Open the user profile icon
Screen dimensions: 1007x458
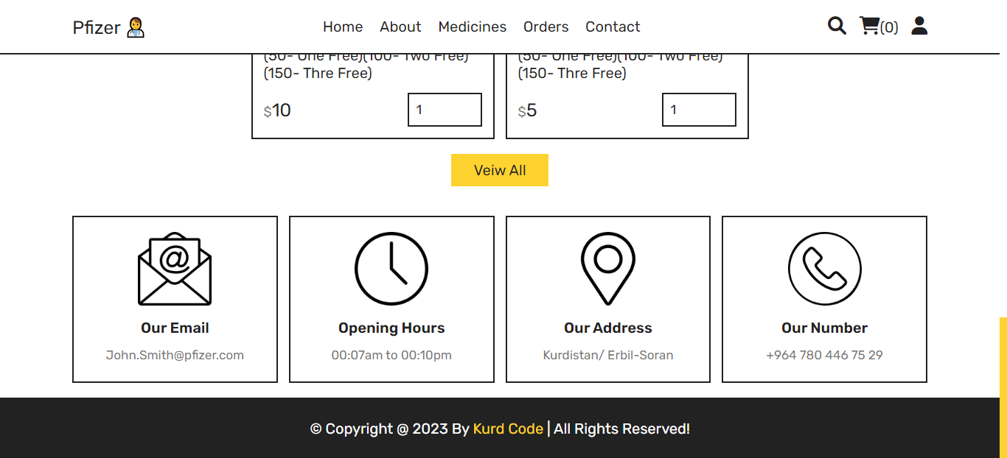coord(919,26)
